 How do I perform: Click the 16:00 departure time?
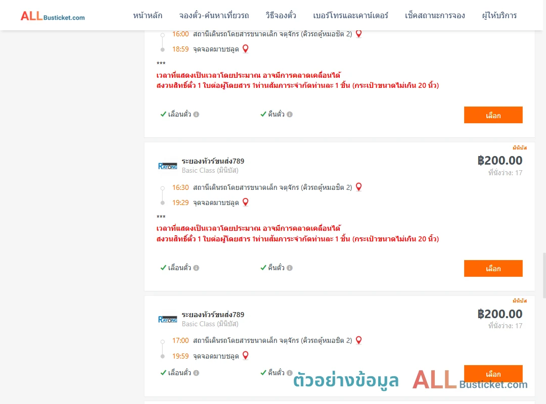click(180, 34)
